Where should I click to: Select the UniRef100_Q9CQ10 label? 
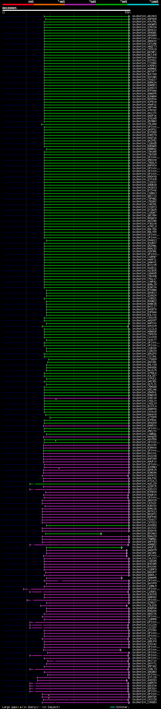[x=144, y=689]
